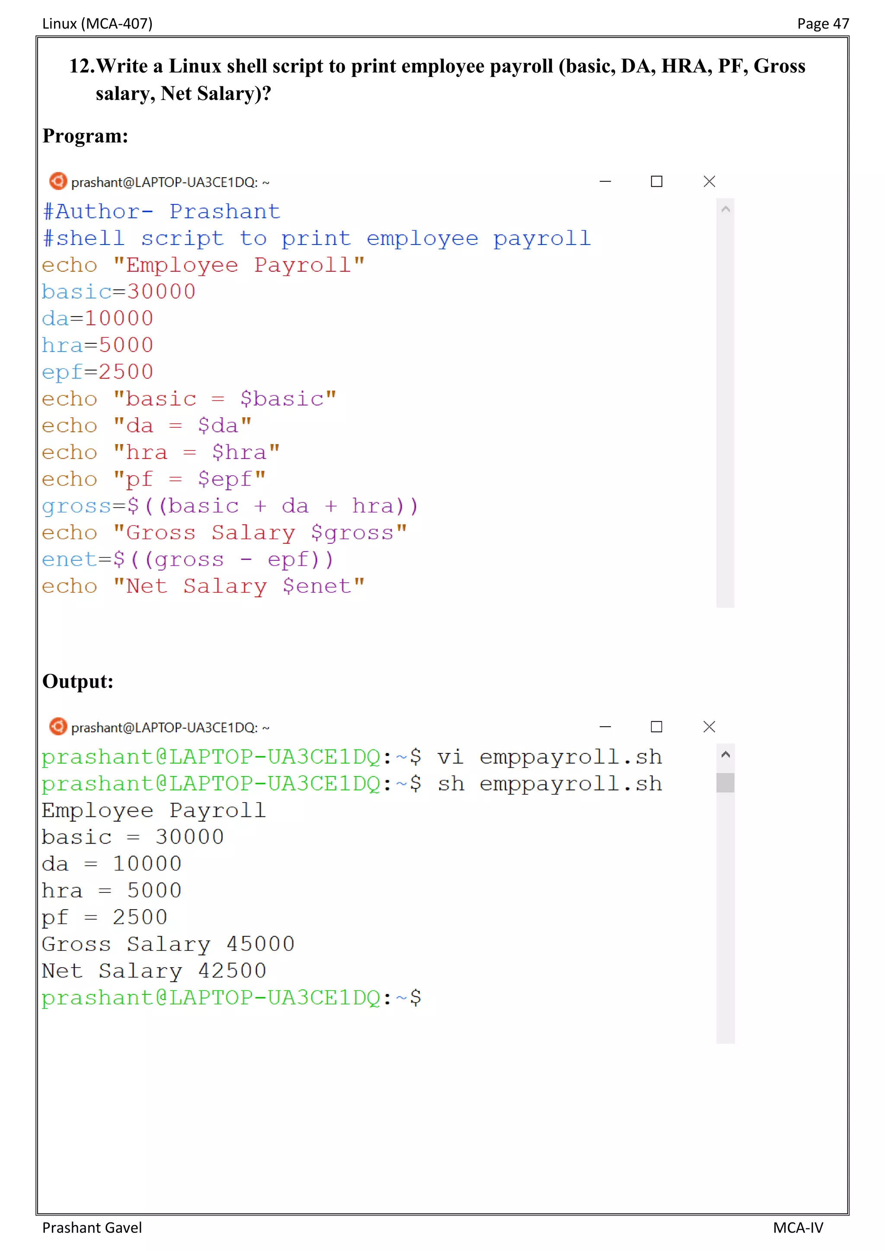885x1251 pixels.
Task: Click the final empty shell prompt in Output terminal
Action: coord(232,998)
